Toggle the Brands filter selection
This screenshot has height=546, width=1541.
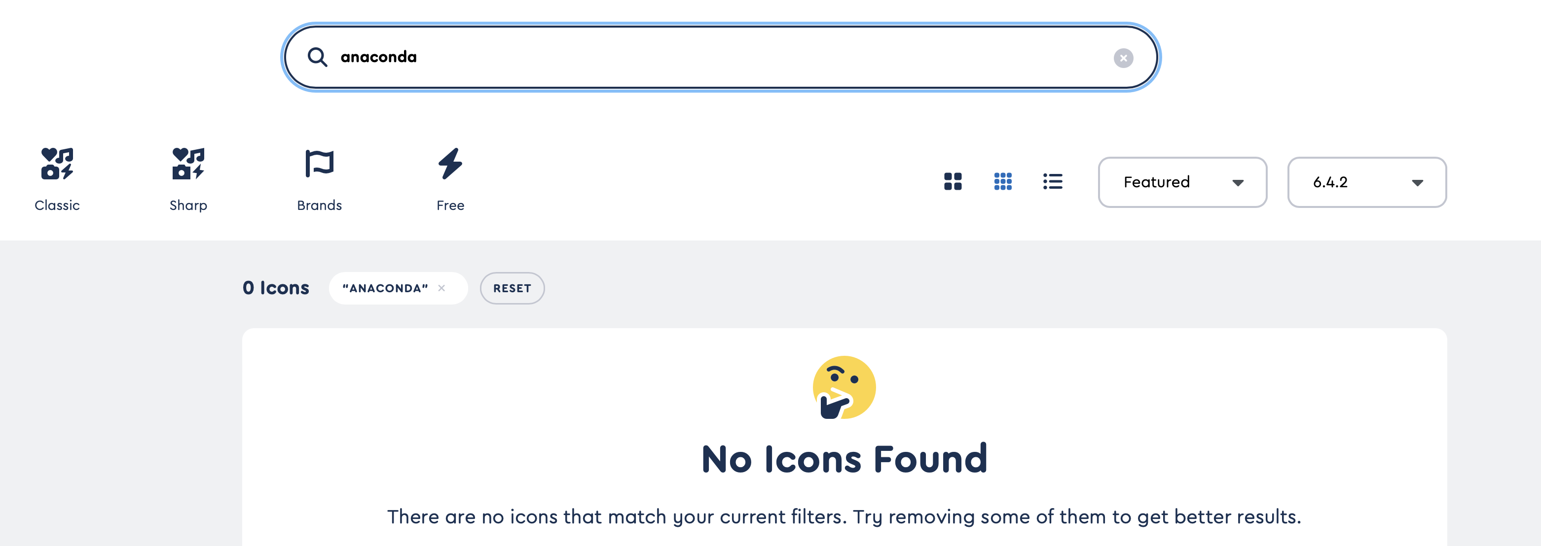[320, 179]
